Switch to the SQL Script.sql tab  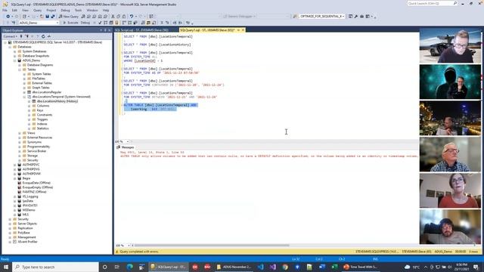tap(141, 30)
